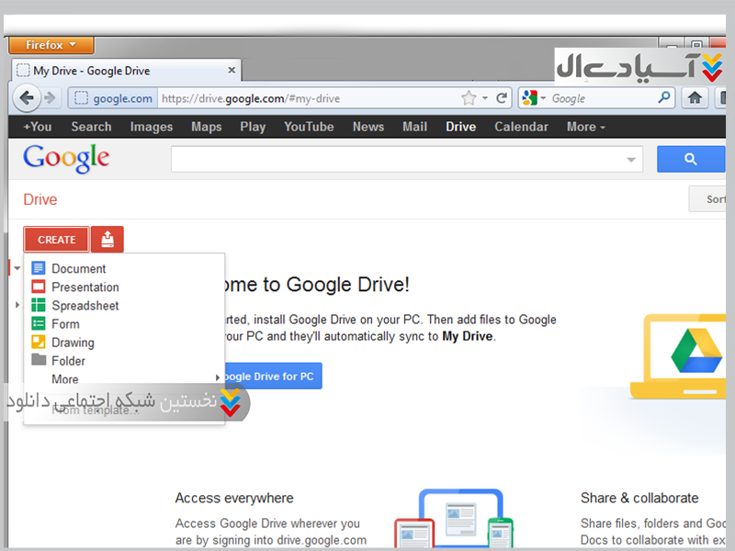Screen dimensions: 735x551
Task: Reload the page with the refresh icon
Action: click(502, 98)
